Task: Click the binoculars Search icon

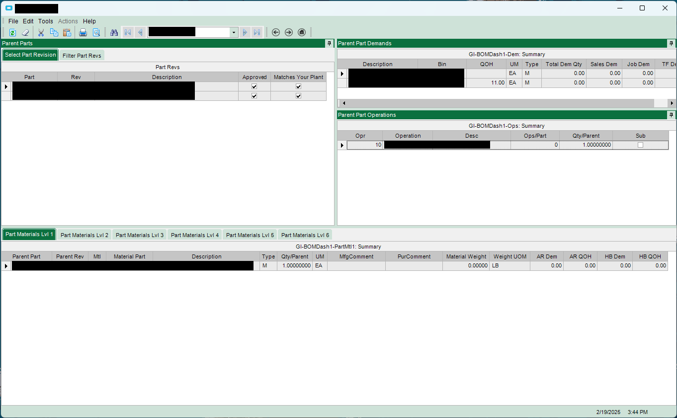Action: [114, 32]
